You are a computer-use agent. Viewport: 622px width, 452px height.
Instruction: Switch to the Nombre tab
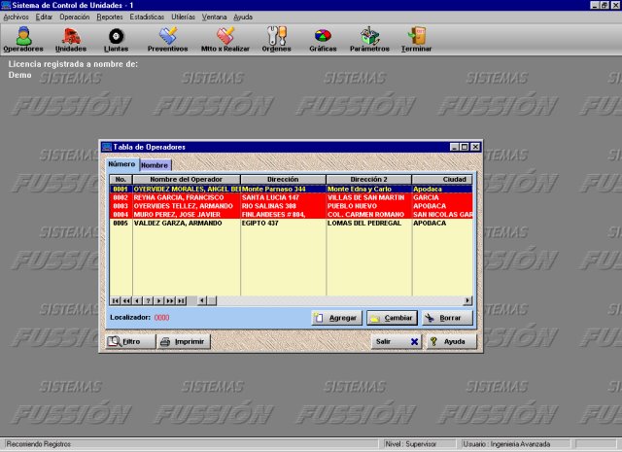[155, 165]
